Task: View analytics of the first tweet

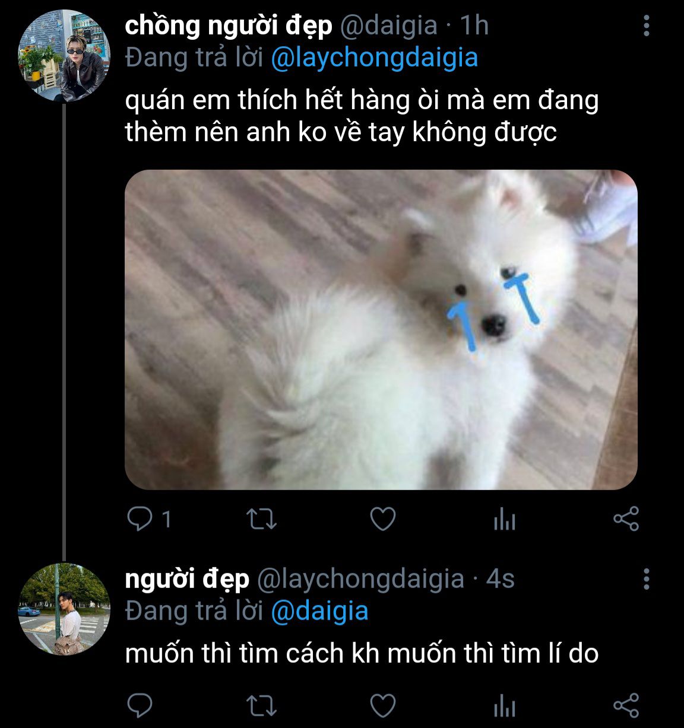Action: click(x=504, y=520)
